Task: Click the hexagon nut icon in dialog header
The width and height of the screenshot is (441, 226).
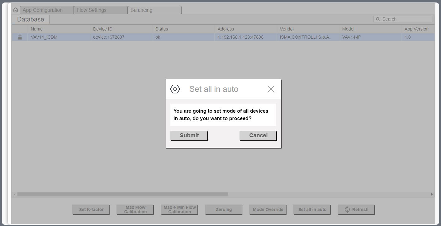Action: tap(175, 89)
